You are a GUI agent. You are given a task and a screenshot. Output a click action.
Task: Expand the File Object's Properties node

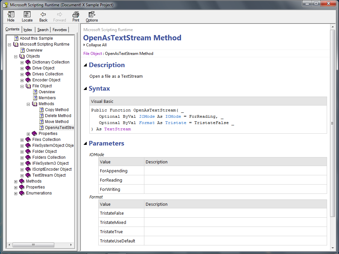pyautogui.click(x=28, y=134)
